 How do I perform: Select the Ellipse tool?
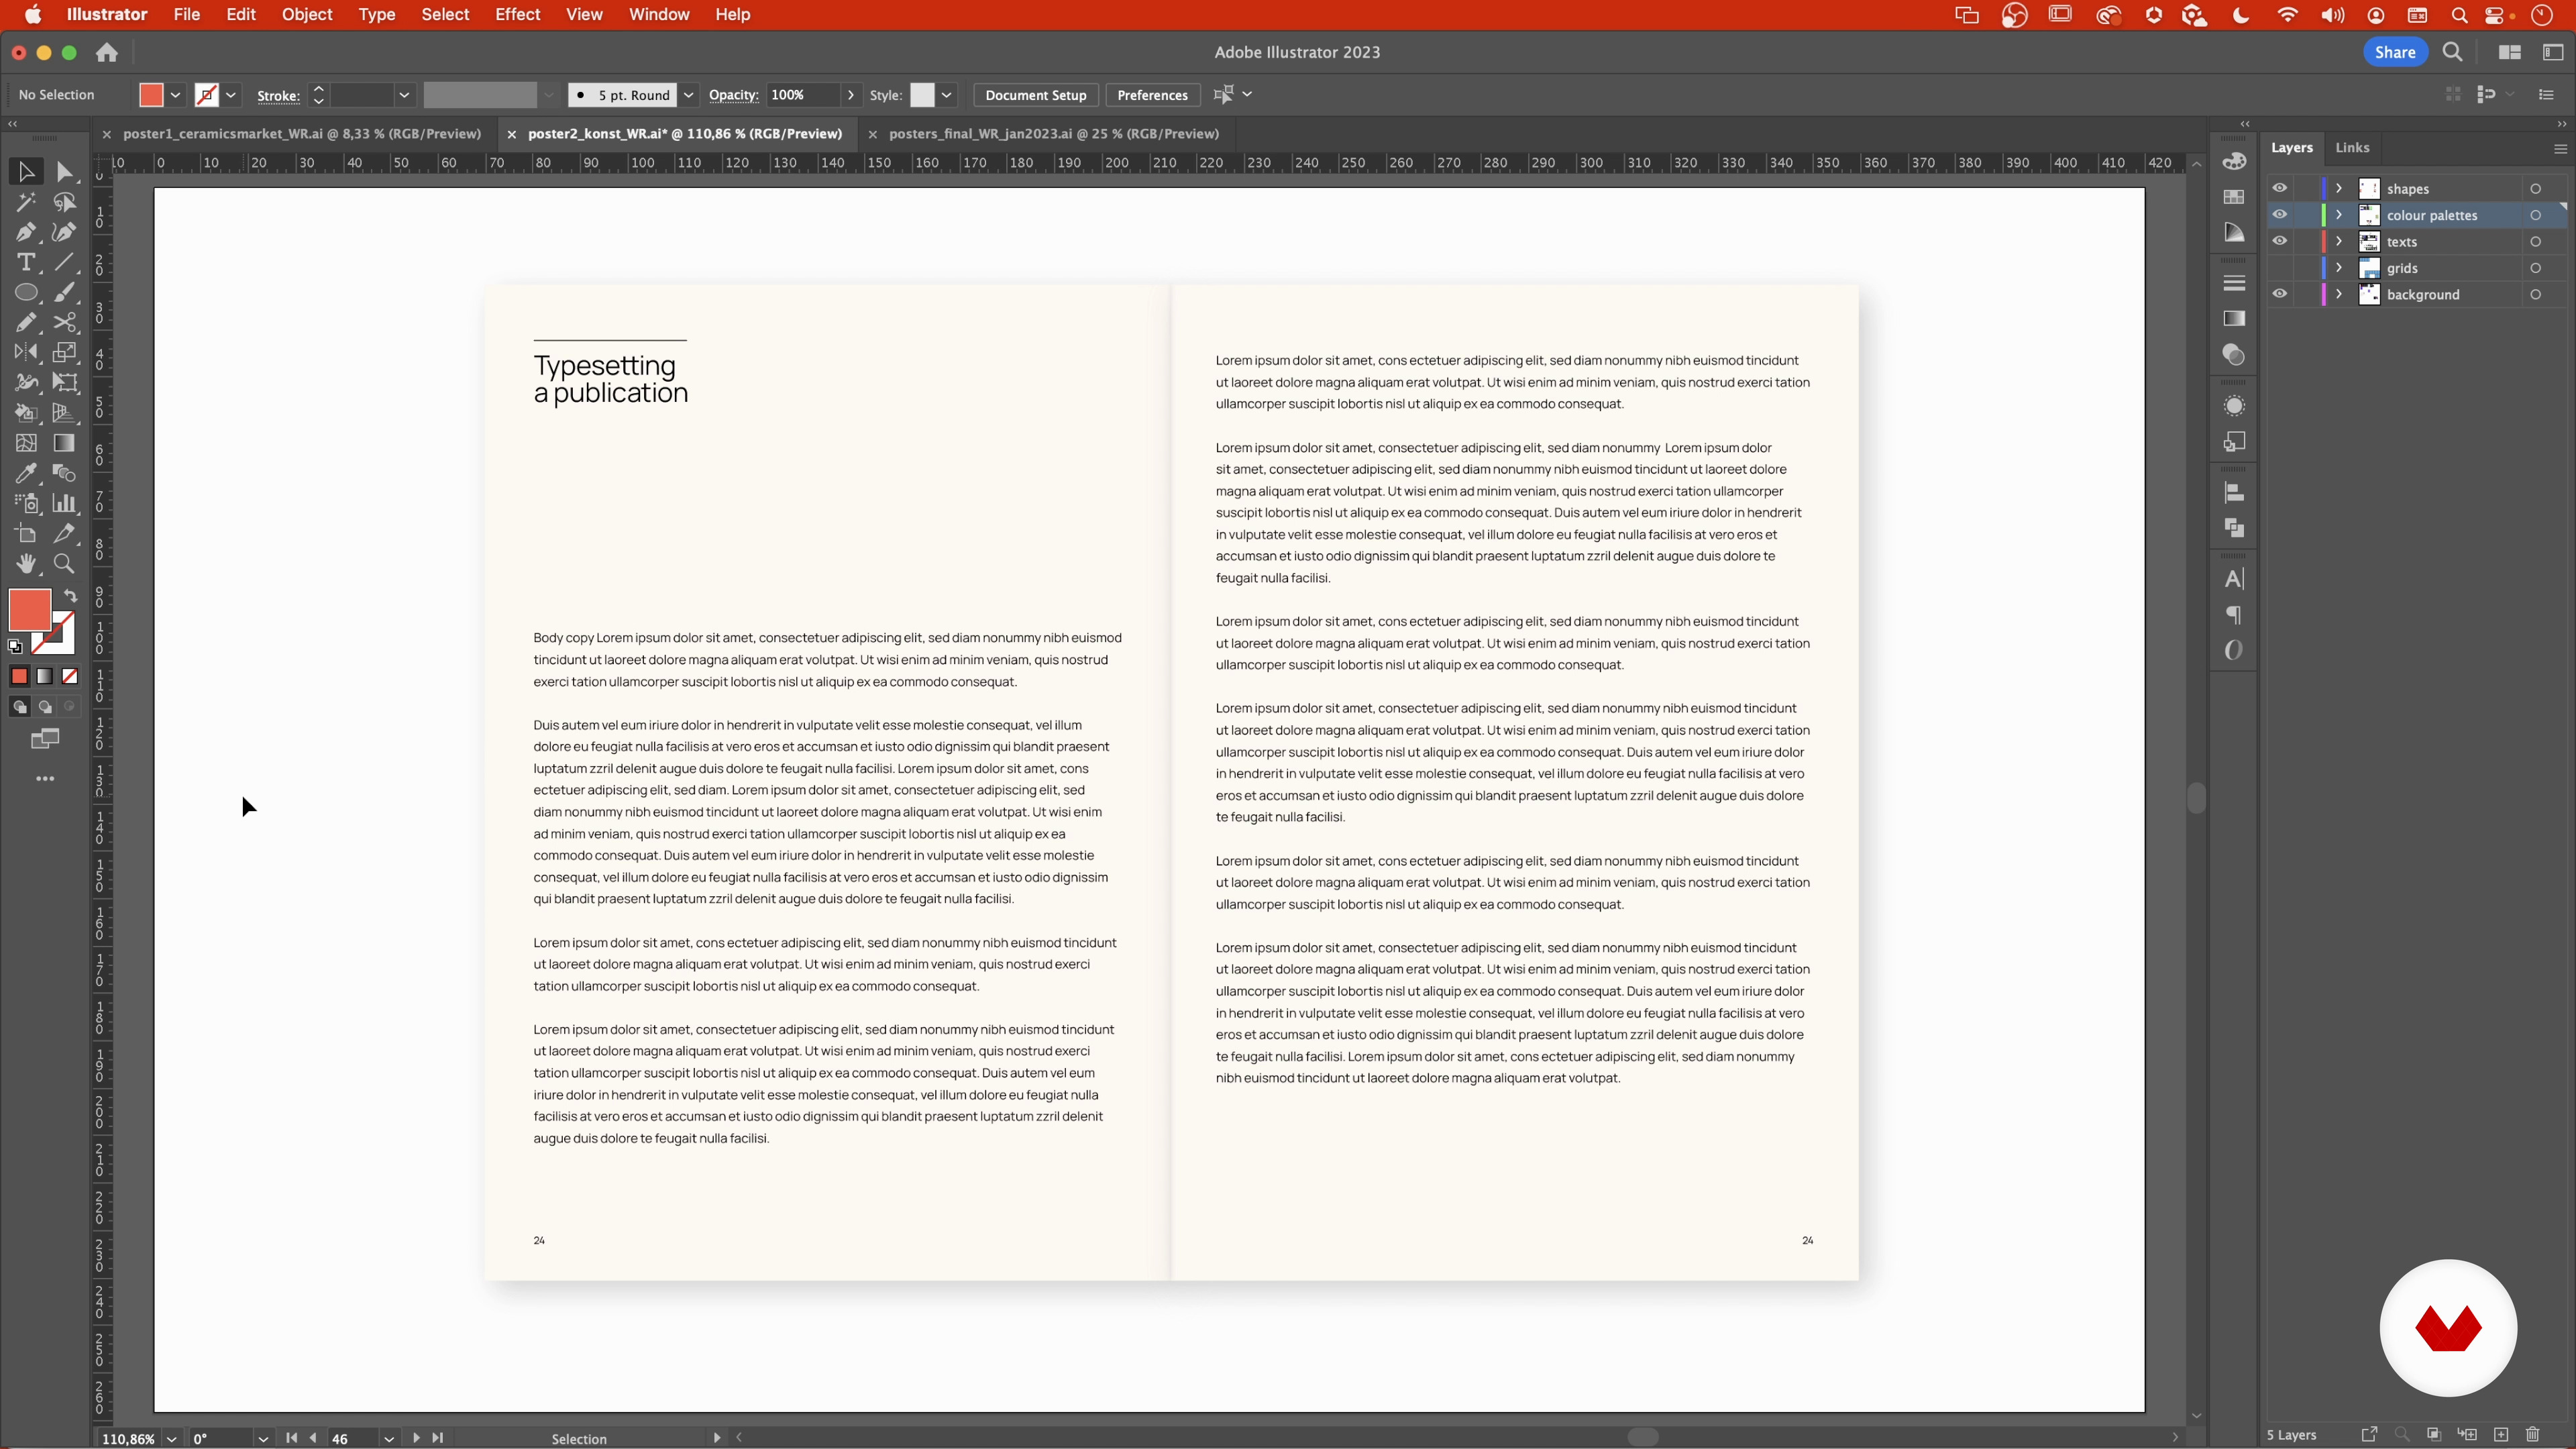[26, 292]
